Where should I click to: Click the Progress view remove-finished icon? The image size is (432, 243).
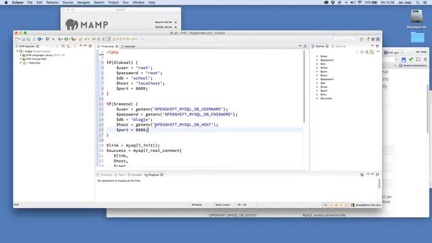coord(362,175)
